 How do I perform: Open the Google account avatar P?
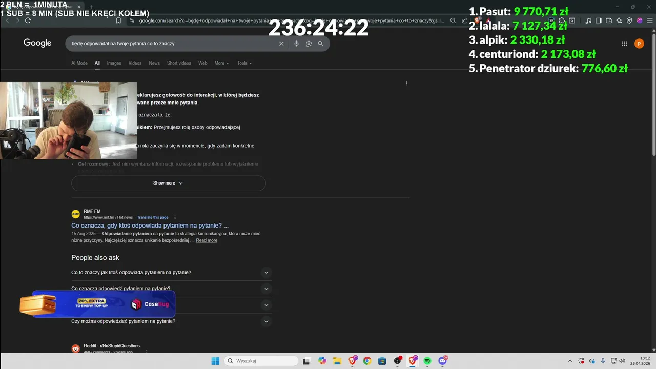click(x=639, y=44)
